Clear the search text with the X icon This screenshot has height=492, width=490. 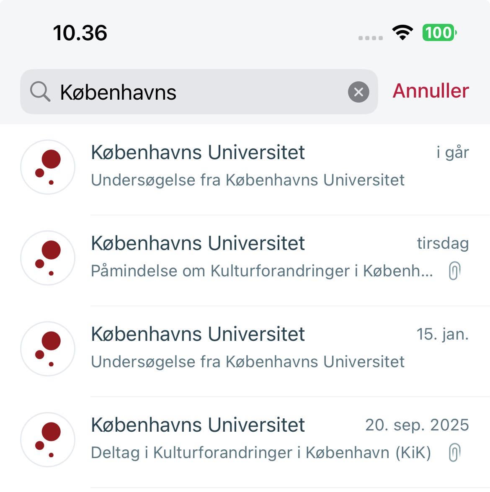tap(358, 92)
